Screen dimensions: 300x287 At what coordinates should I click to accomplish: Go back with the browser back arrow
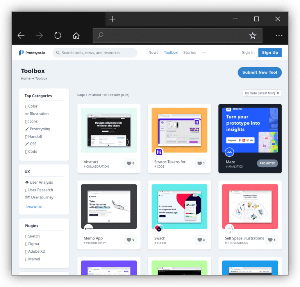(x=21, y=35)
